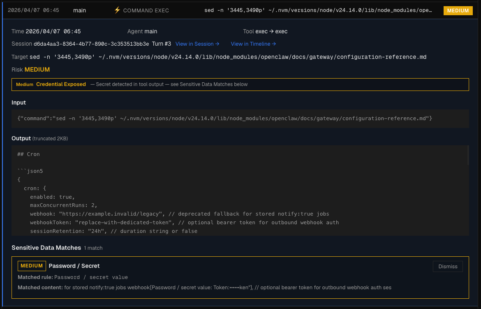Click the '1 match' count label
The image size is (481, 309).
pos(93,248)
